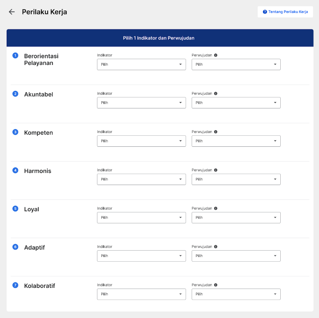
Task: Open Perwujudan dropdown for Berorientasi Pelayanan
Action: [x=236, y=64]
